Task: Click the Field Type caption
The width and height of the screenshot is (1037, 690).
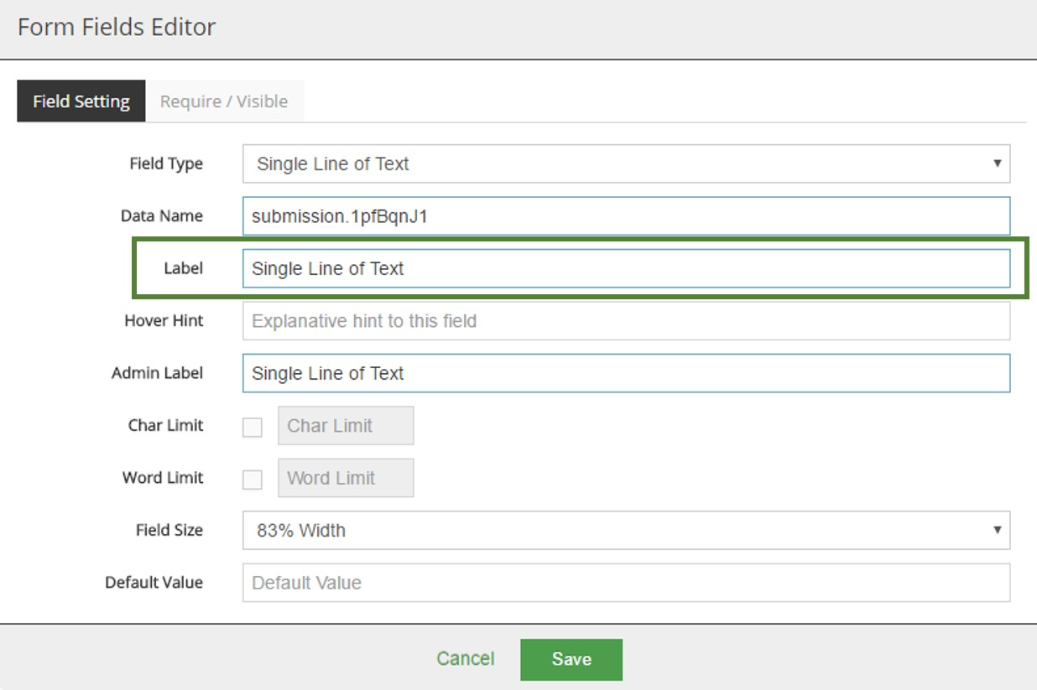Action: coord(166,163)
